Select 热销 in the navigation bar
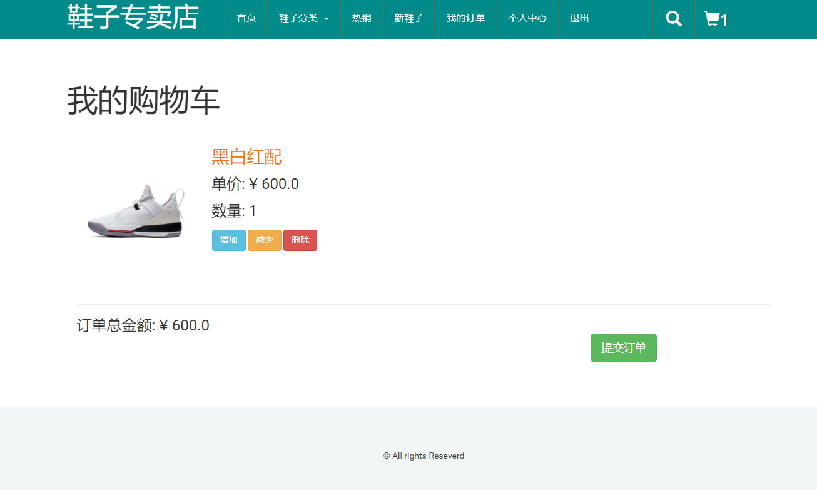Viewport: 817px width, 490px height. (362, 18)
